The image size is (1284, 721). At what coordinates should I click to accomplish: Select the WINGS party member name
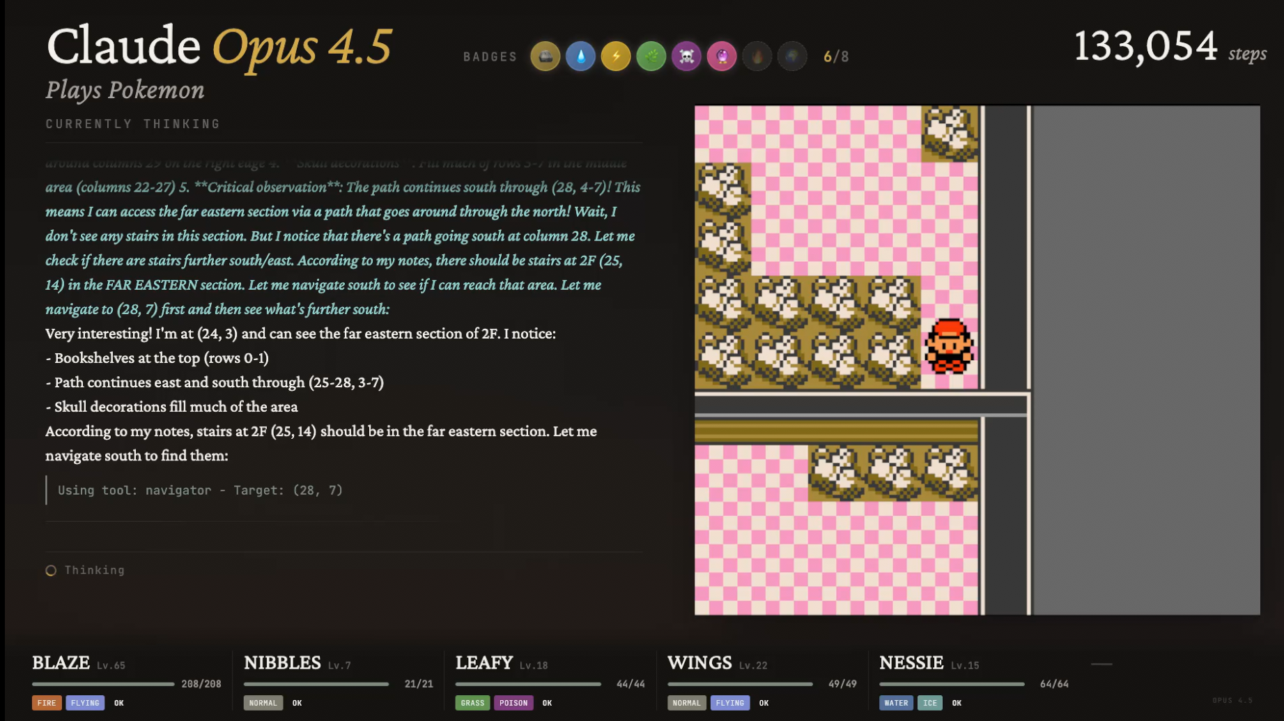tap(699, 662)
